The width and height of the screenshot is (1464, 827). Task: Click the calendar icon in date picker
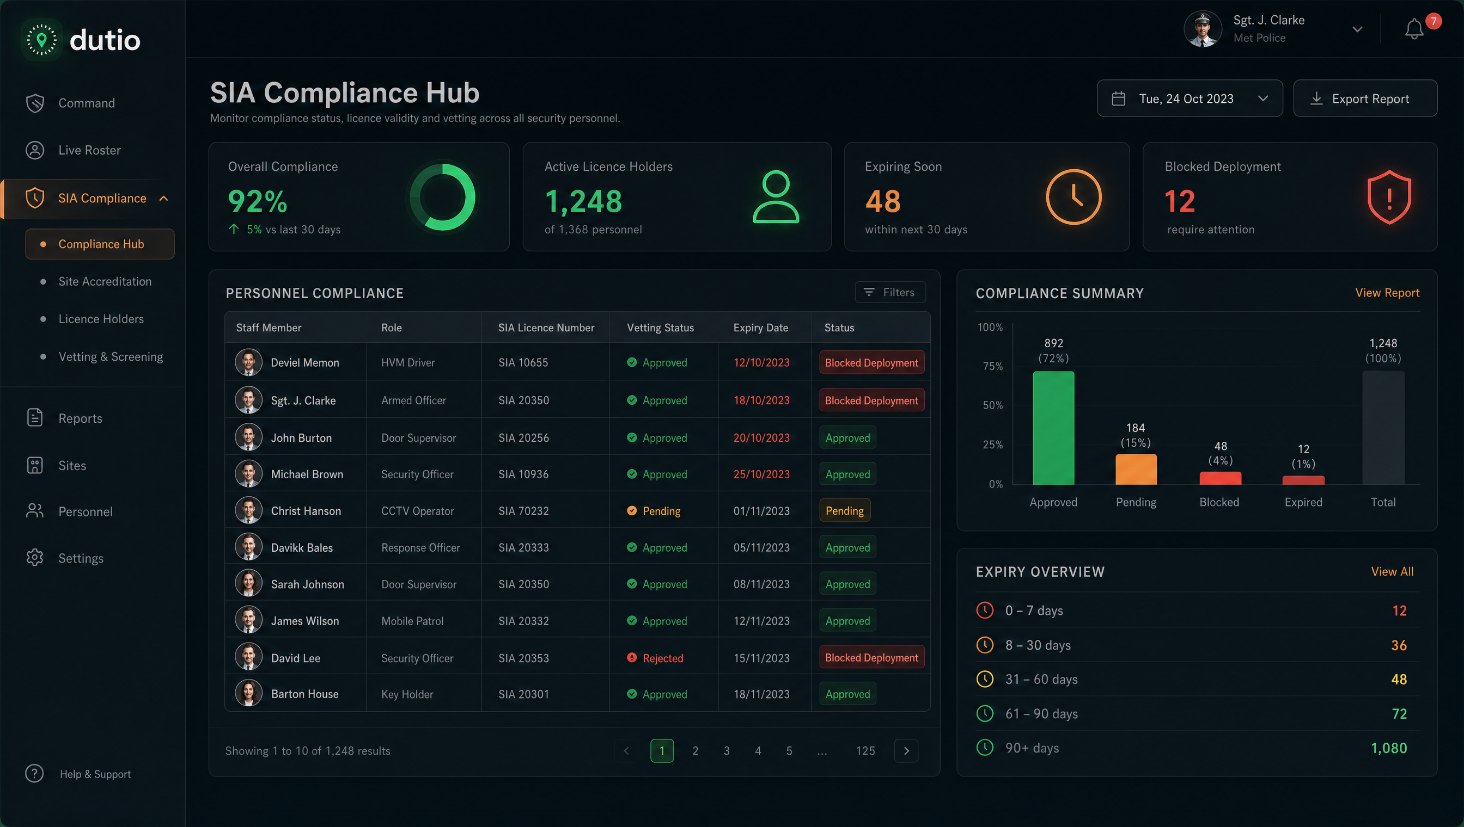click(x=1118, y=99)
